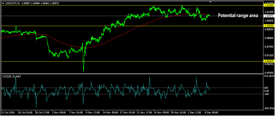This screenshot has width=275, height=116.
Task: Click the 9 Nov 17:00 time label
Action: click(93, 113)
